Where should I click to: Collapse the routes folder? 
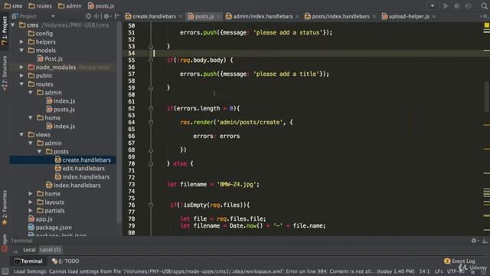coord(21,84)
